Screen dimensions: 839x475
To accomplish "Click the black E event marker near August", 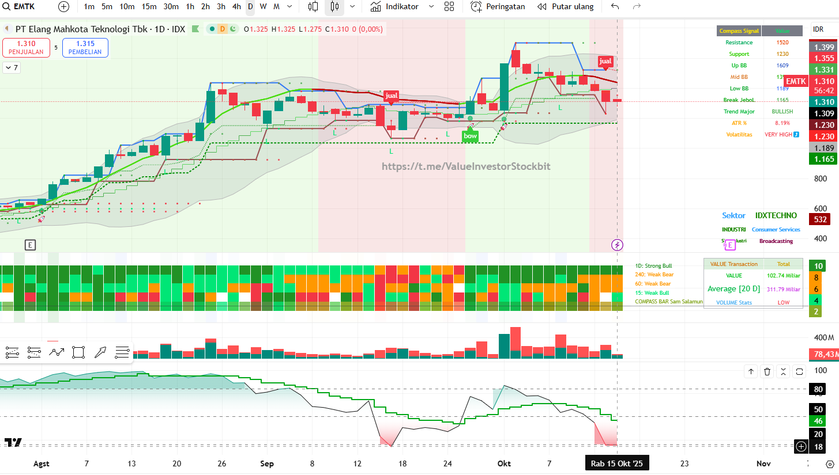I will pos(30,245).
